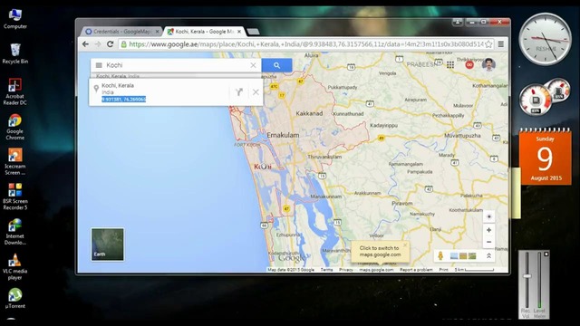Open the first blue photo thumbnail

point(454,255)
